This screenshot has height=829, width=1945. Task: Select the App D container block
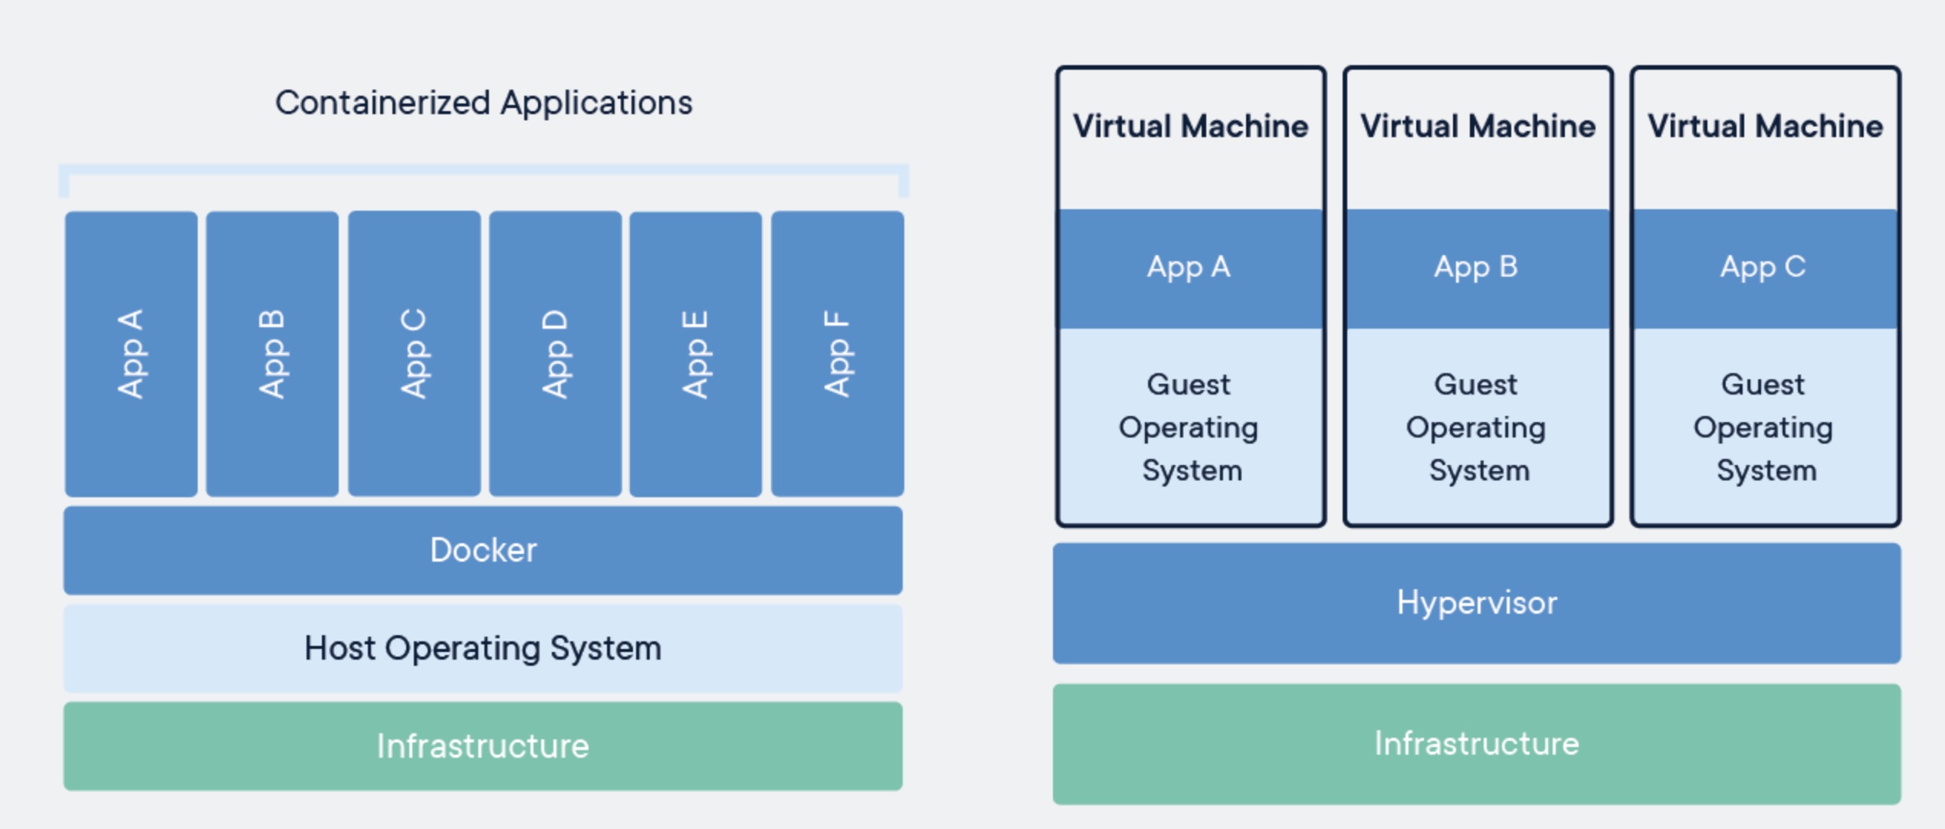[x=555, y=354]
